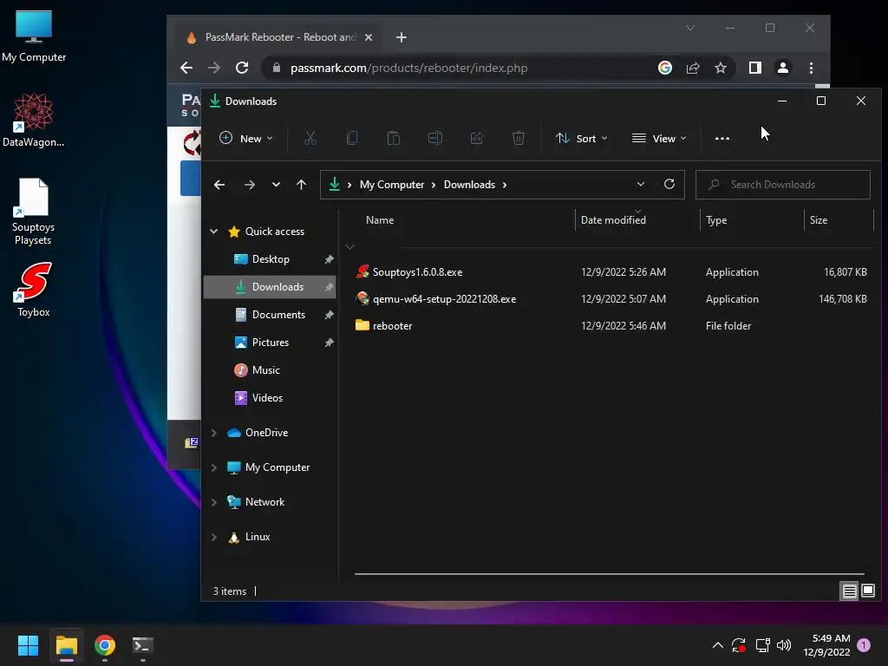This screenshot has width=888, height=666.
Task: Select Pictures in navigation pane
Action: click(270, 343)
